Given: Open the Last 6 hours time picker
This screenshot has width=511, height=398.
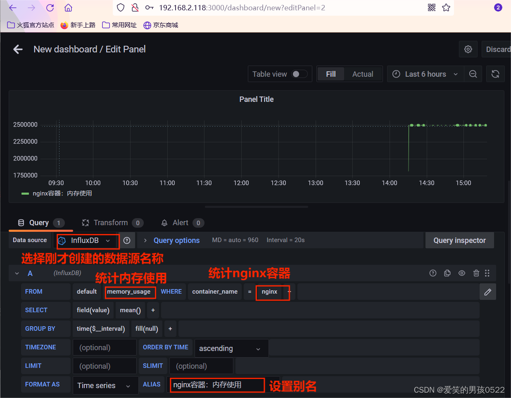Looking at the screenshot, I should tap(425, 74).
